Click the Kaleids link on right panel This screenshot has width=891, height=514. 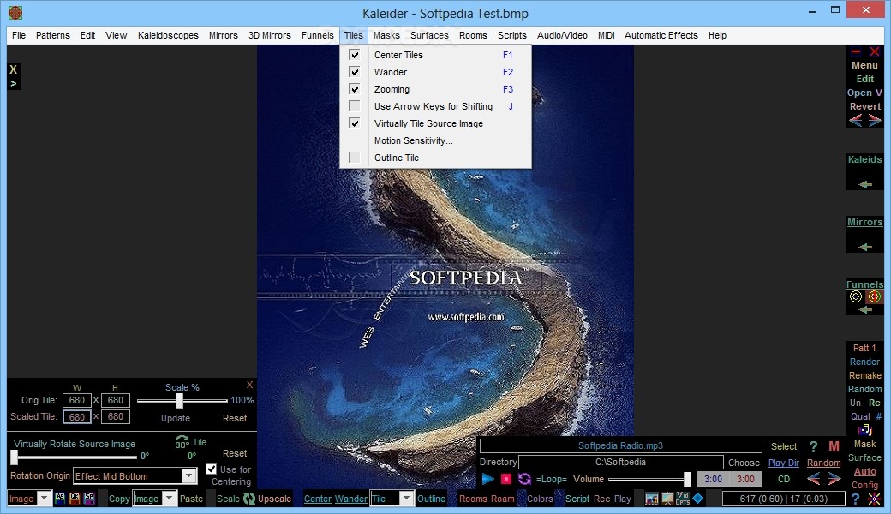pyautogui.click(x=864, y=159)
